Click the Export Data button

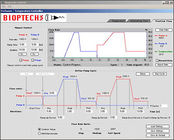pos(164,65)
